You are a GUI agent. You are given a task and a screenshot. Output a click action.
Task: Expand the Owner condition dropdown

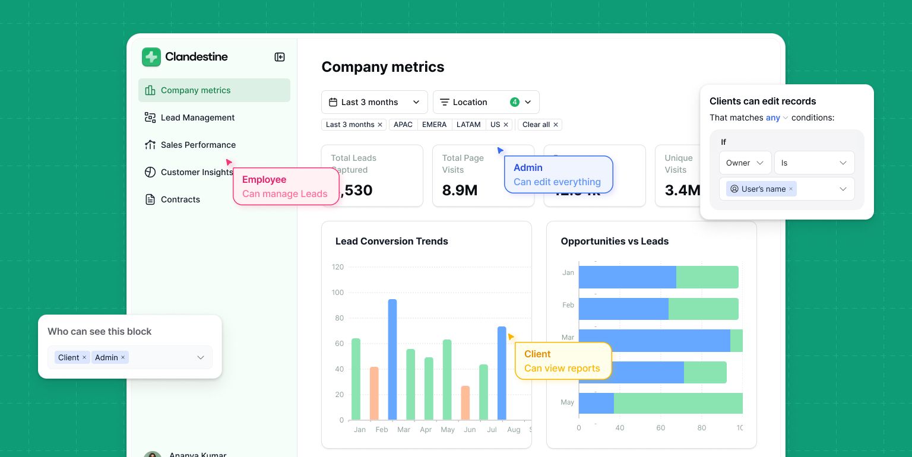click(745, 163)
